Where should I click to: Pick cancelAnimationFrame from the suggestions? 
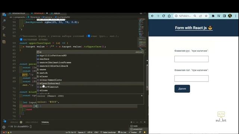(x=90, y=63)
